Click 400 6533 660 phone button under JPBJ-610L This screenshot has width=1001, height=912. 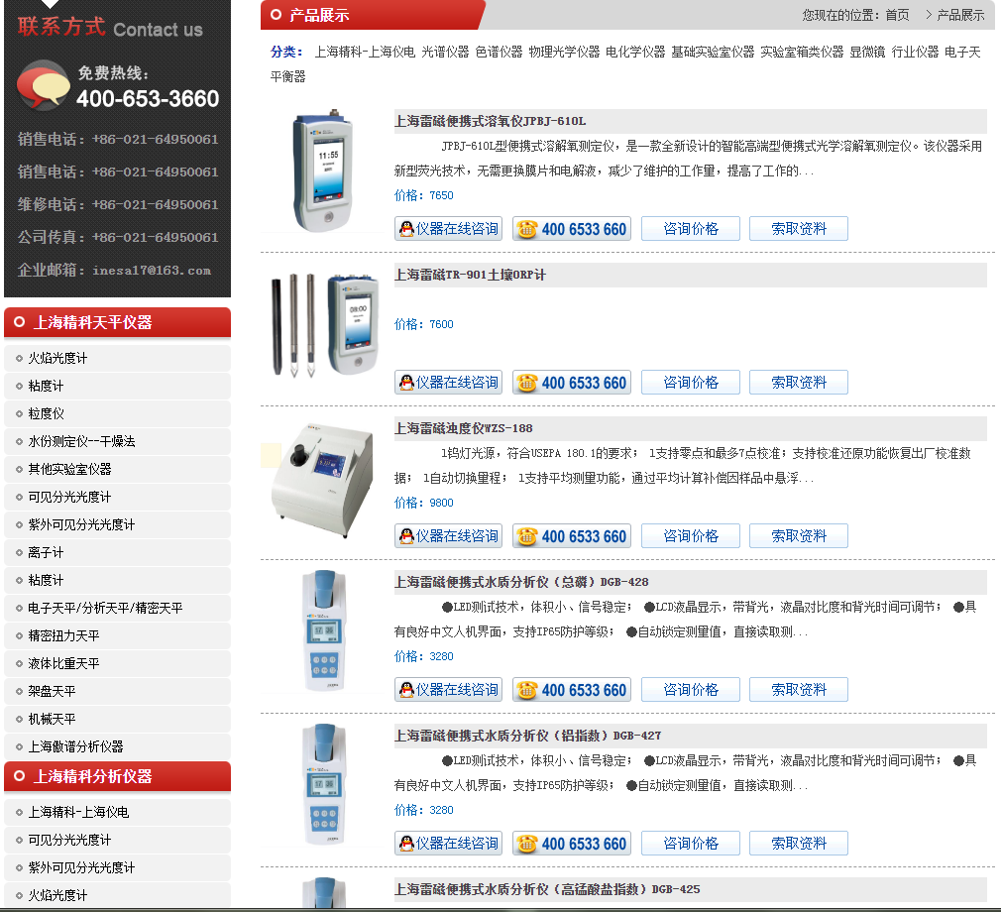571,229
